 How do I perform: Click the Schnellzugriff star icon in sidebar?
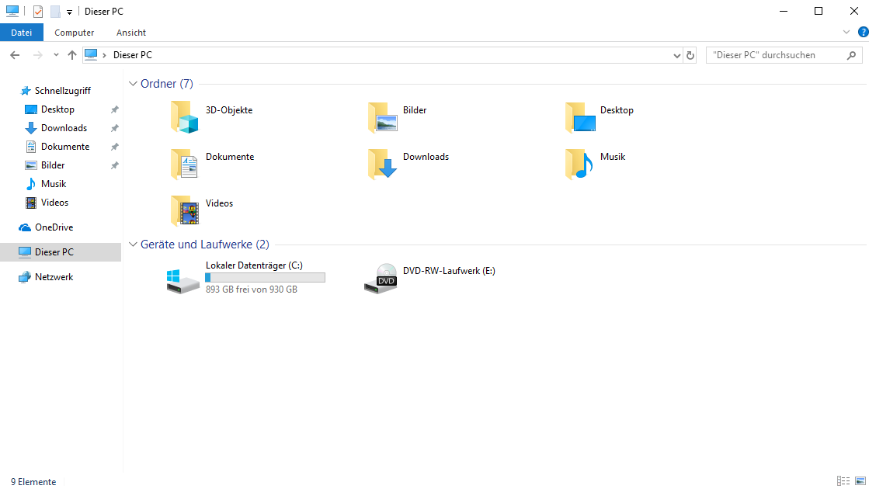(26, 91)
